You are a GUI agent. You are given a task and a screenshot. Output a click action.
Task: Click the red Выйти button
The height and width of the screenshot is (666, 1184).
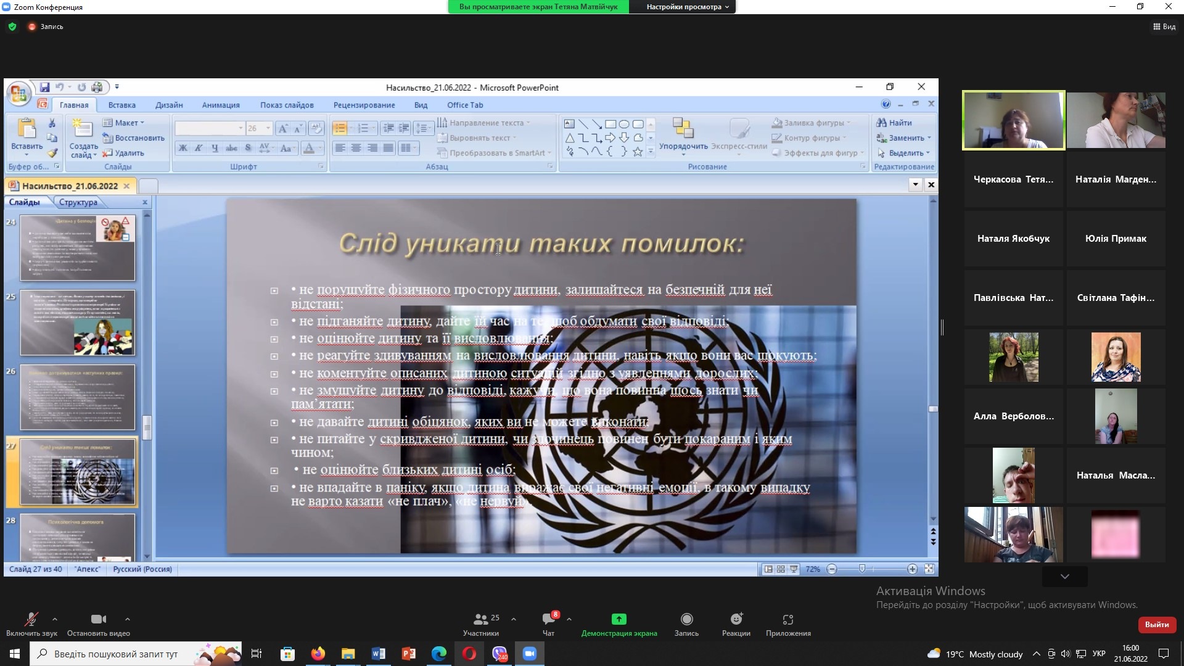click(1156, 625)
